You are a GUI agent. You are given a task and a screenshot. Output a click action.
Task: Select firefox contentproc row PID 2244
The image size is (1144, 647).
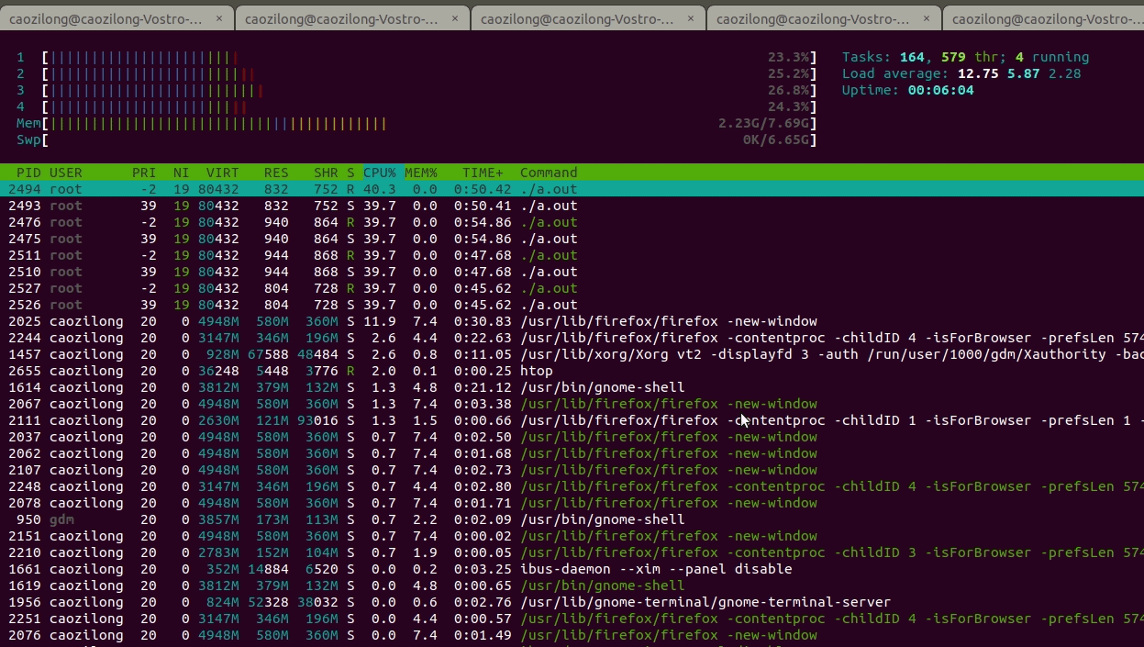[572, 338]
